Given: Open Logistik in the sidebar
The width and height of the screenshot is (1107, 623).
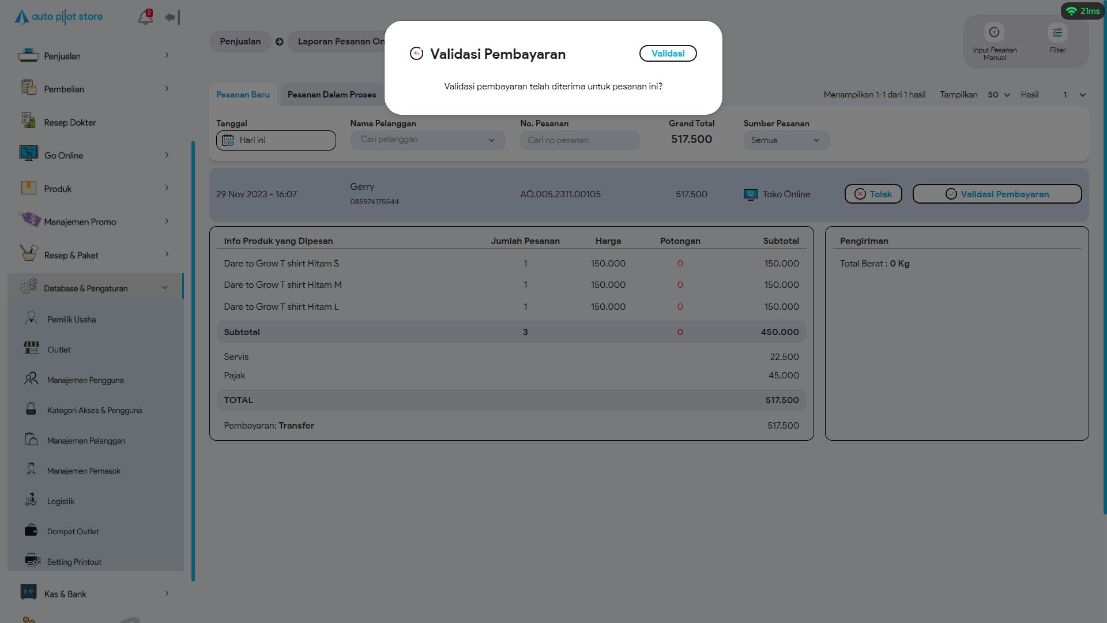Looking at the screenshot, I should [61, 501].
